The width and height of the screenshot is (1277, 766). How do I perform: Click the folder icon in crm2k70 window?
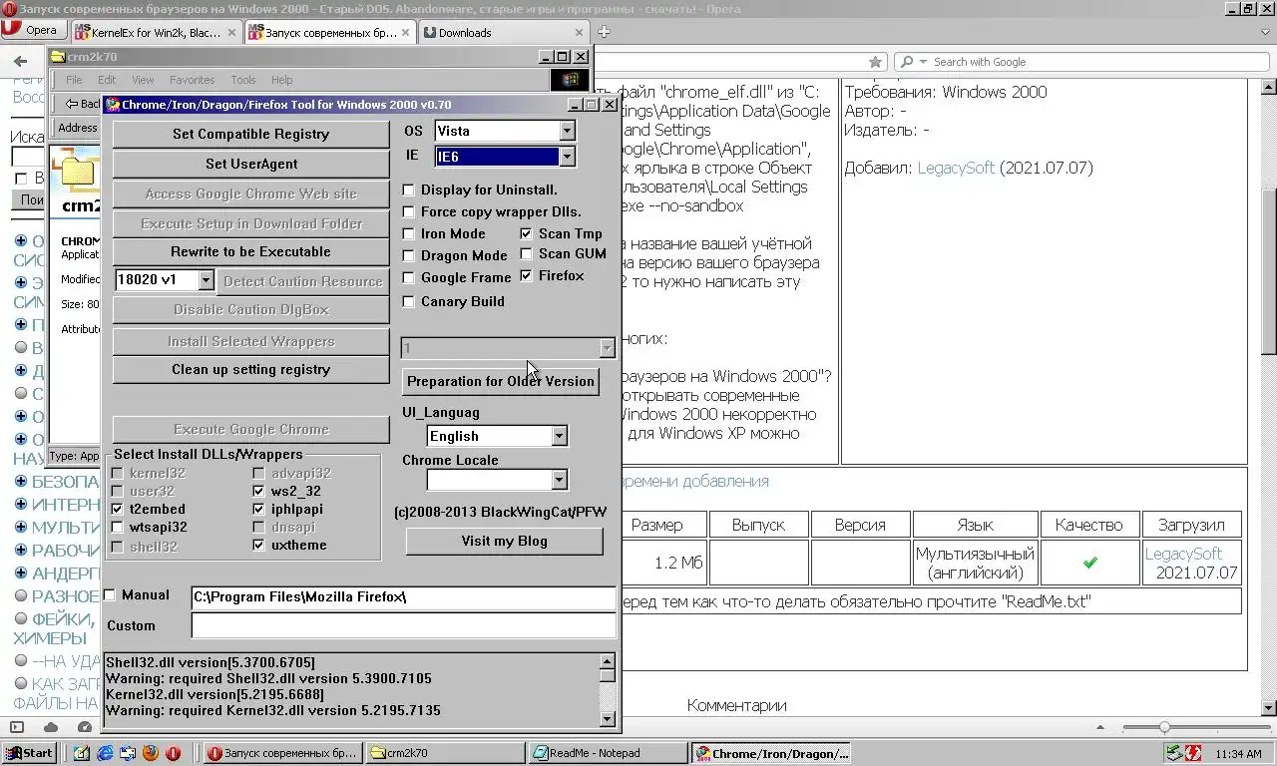[x=78, y=172]
